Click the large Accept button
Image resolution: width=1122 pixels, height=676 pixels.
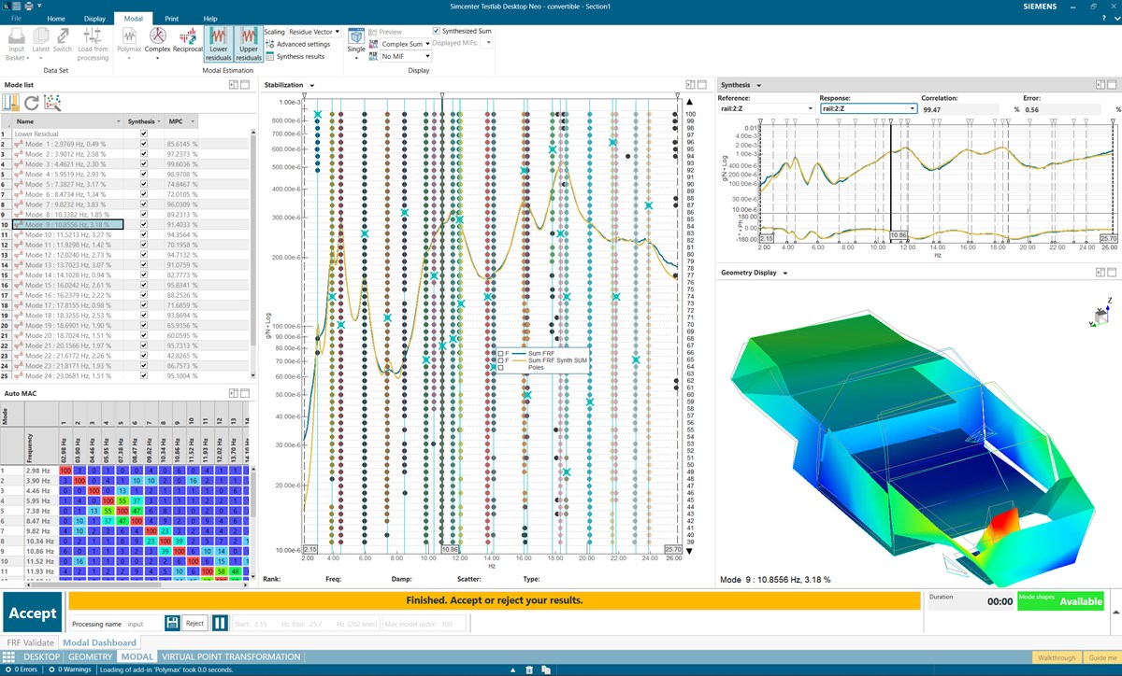[33, 613]
